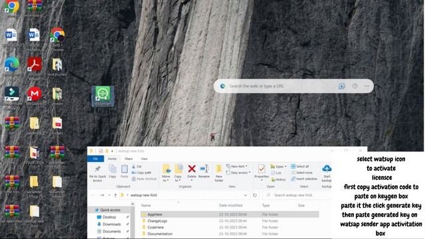Open the File menu tab
The height and width of the screenshot is (239, 425).
(96, 159)
